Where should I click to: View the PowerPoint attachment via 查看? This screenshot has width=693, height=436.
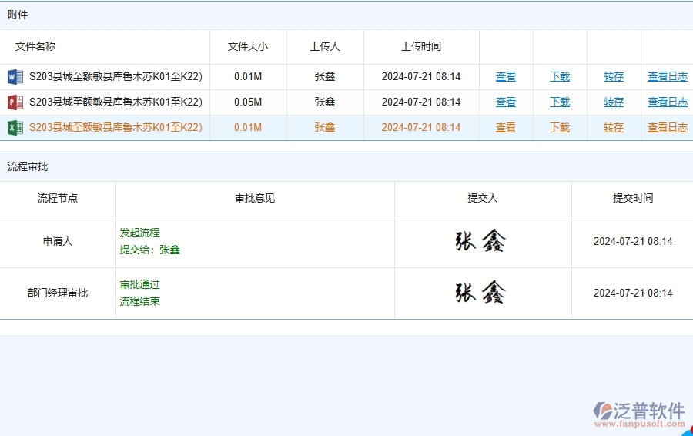click(506, 102)
